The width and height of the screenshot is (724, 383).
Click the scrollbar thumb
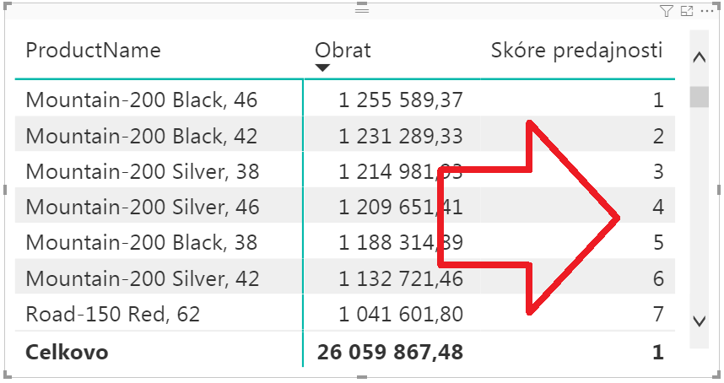point(699,97)
